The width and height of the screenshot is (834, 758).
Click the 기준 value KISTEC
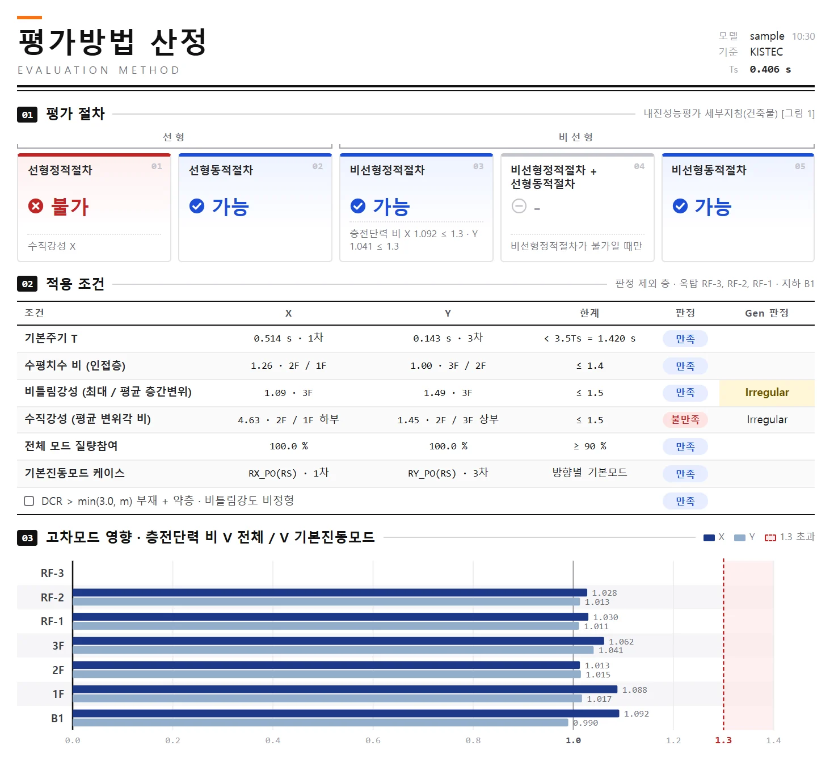tap(766, 52)
